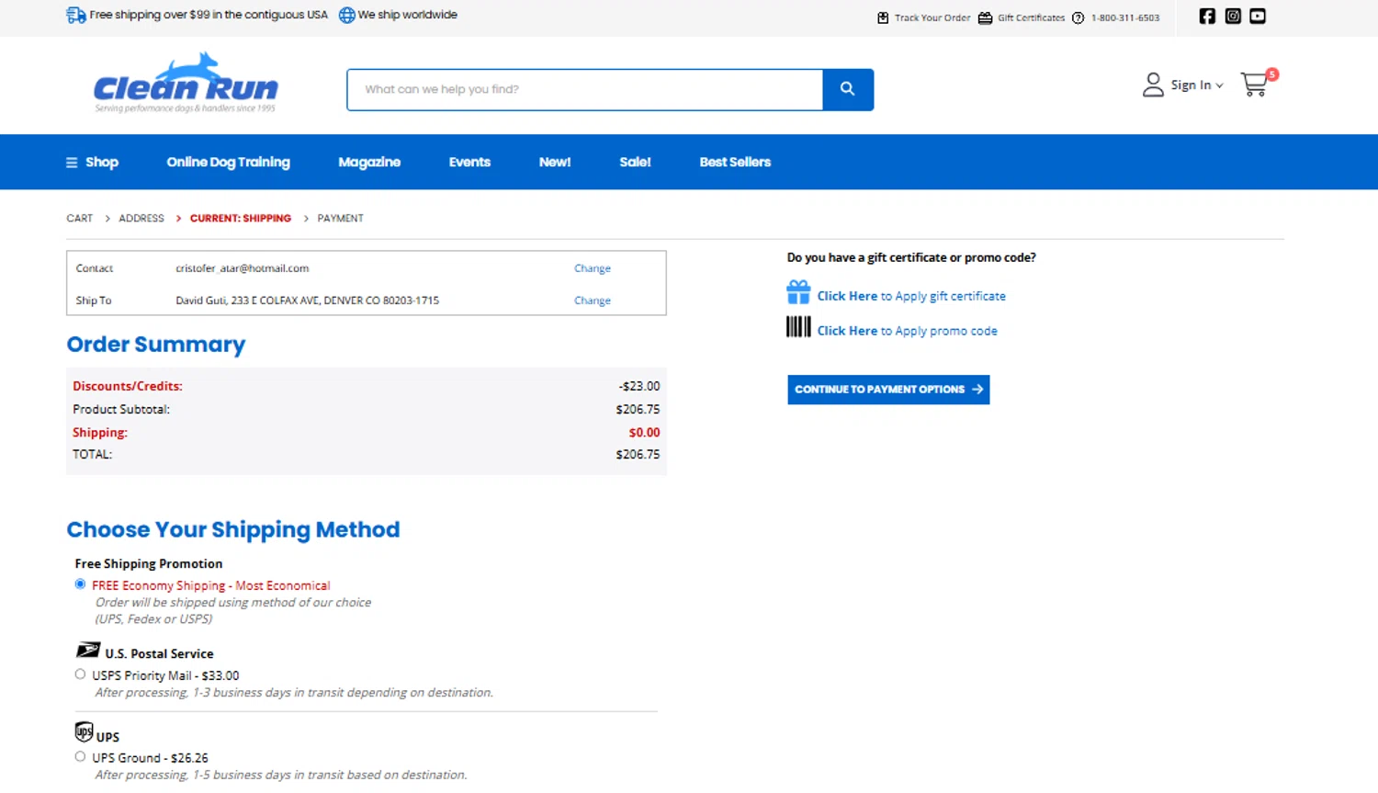
Task: Click the Gift Certificates card icon
Action: (x=985, y=17)
